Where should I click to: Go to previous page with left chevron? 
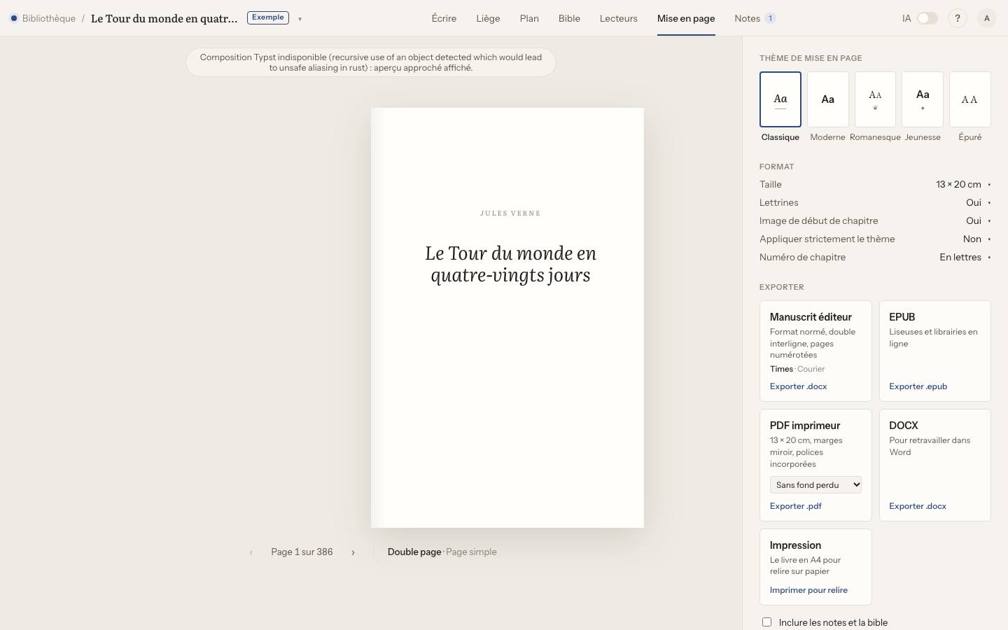[x=251, y=552]
